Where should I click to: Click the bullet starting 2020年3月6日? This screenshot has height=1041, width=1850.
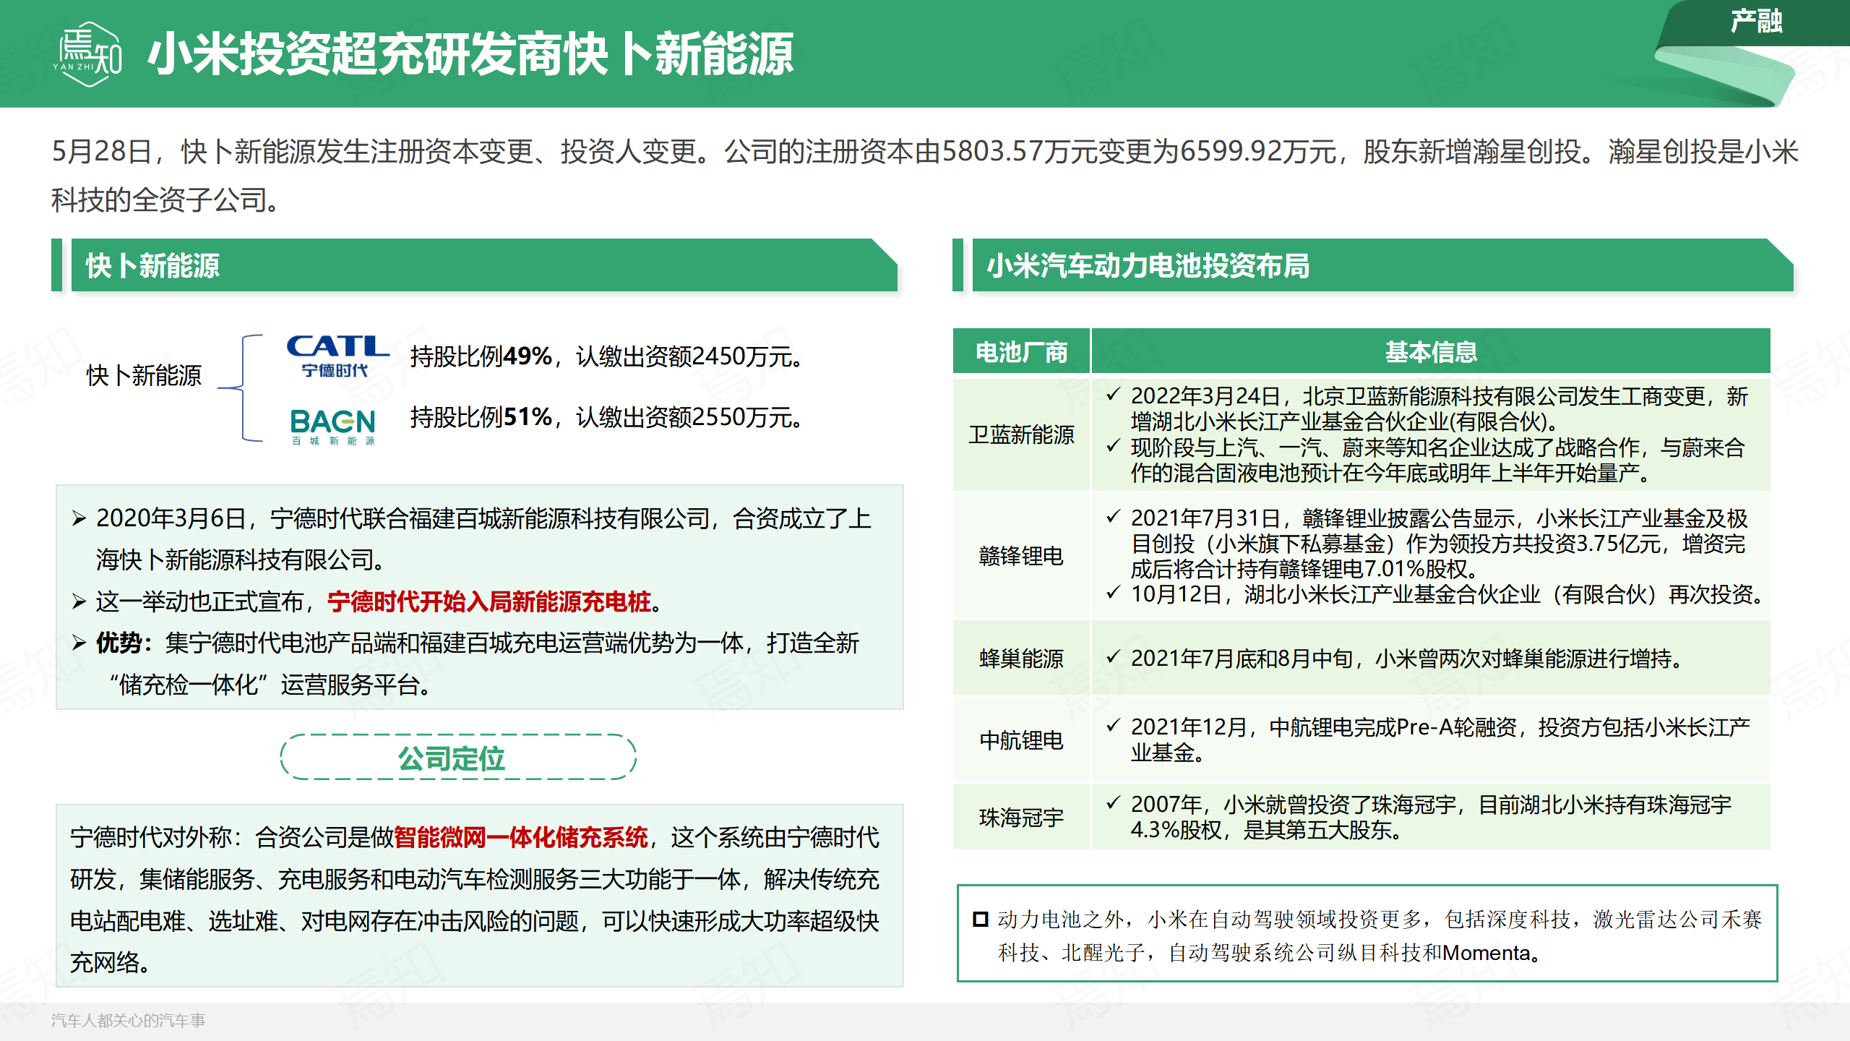[x=473, y=539]
